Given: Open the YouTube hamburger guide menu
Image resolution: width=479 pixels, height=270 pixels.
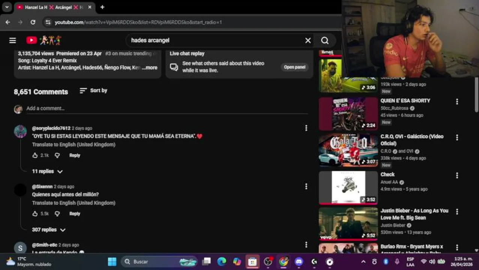Looking at the screenshot, I should (12, 40).
